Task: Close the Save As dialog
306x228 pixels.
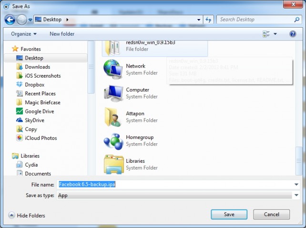Action: click(293, 4)
